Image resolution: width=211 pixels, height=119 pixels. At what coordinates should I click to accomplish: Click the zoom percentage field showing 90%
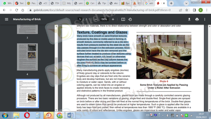tap(104, 19)
